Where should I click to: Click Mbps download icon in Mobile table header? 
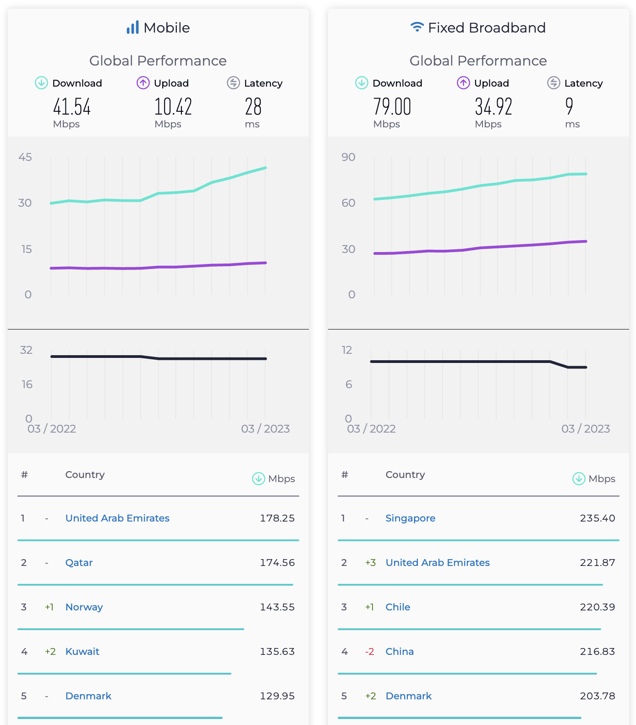258,478
